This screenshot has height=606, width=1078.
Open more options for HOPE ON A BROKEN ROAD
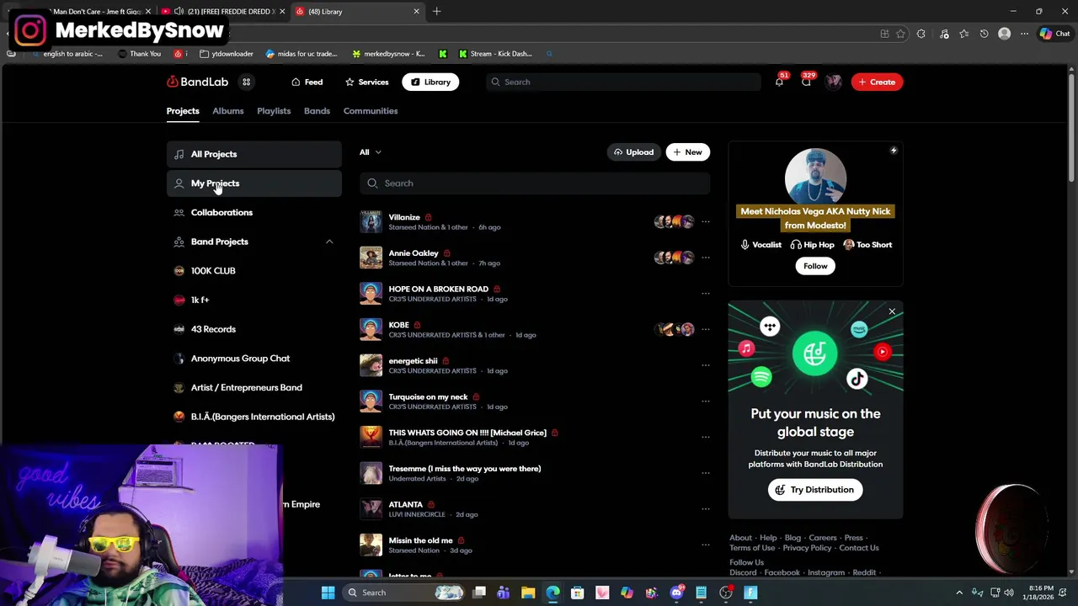click(706, 294)
